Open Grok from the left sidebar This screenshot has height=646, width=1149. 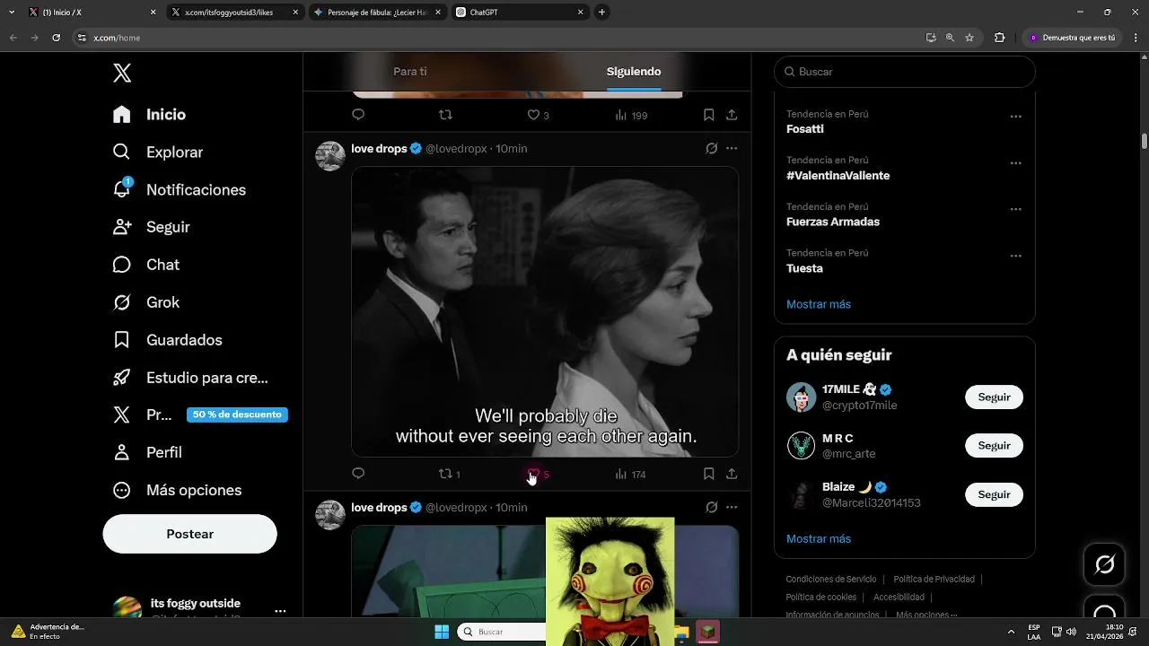(x=145, y=302)
